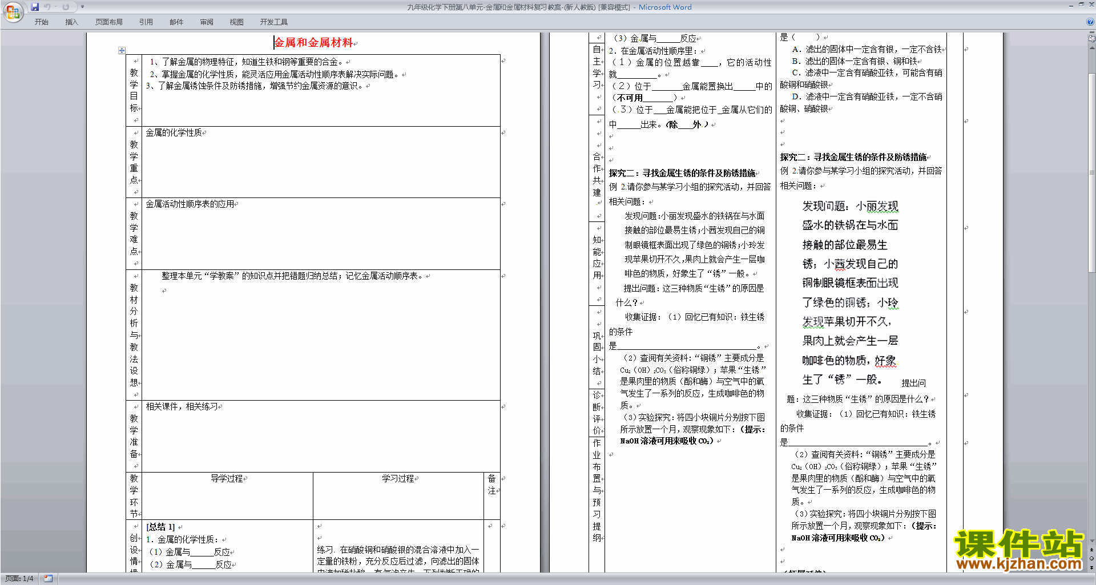The height and width of the screenshot is (585, 1096).
Task: Open the Undo history dropdown arrow
Action: 55,7
